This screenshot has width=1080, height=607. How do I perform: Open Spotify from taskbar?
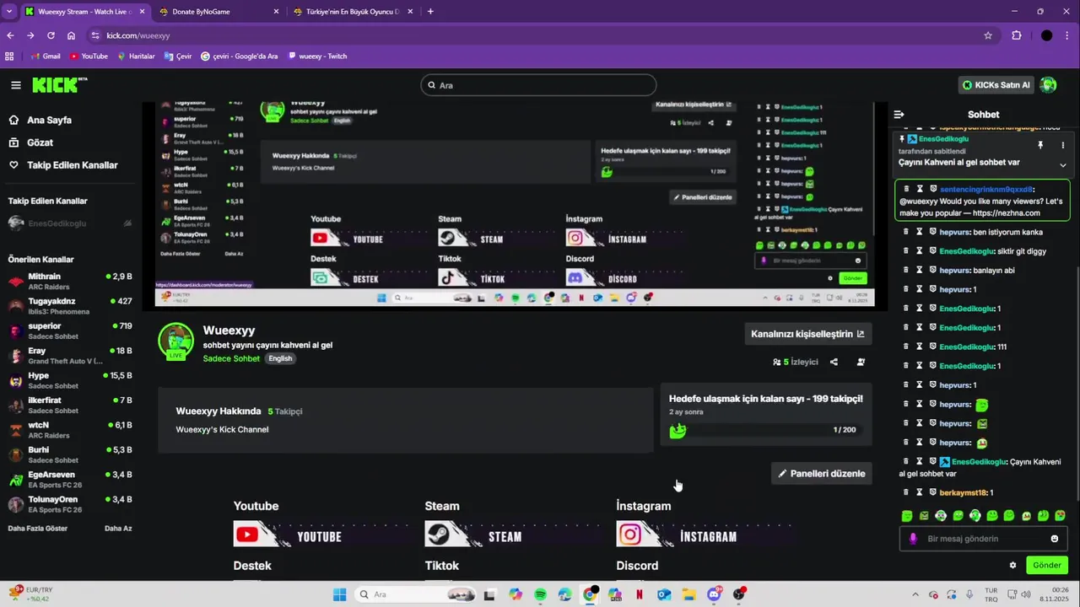coord(541,594)
